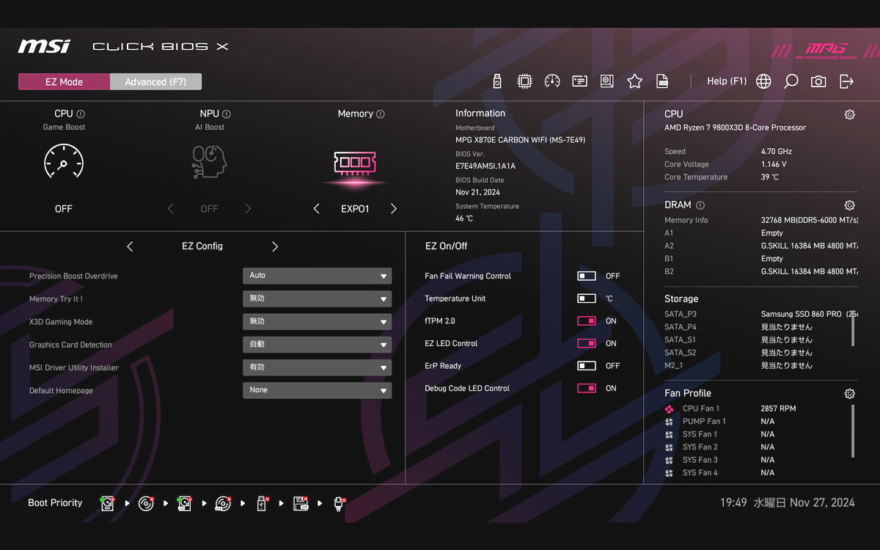Click the CPU Game Boost speedometer icon
This screenshot has height=550, width=880.
point(64,161)
